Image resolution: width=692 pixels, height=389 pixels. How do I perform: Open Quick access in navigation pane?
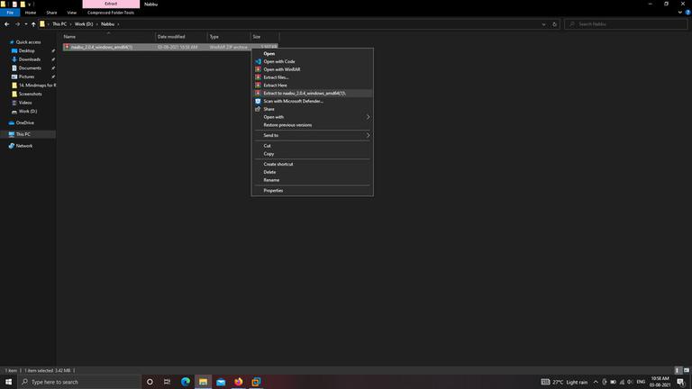tap(28, 42)
